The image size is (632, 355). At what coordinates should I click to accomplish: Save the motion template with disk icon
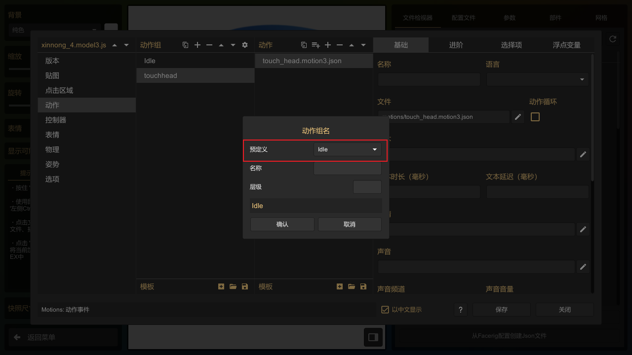[x=363, y=286]
